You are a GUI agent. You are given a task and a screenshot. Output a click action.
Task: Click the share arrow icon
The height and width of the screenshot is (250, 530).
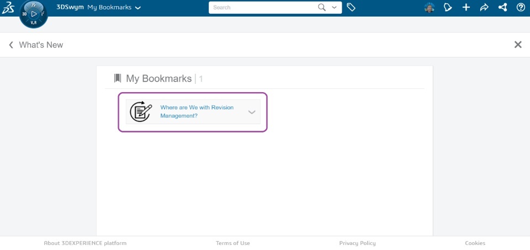tap(484, 8)
